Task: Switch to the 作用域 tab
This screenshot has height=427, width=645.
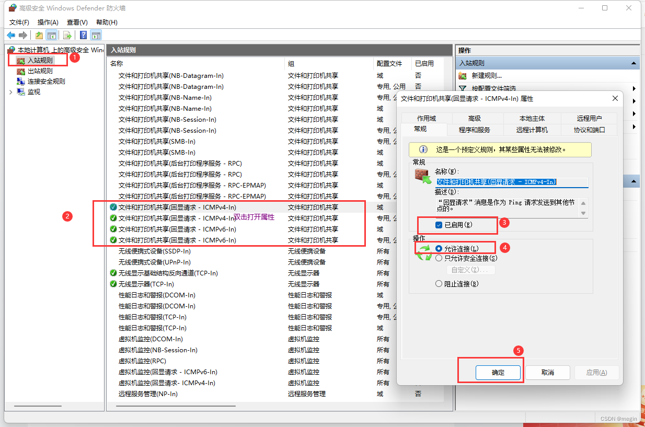Action: point(427,119)
